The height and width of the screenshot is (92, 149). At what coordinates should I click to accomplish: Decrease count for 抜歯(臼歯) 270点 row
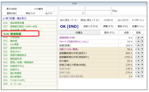pos(142,73)
